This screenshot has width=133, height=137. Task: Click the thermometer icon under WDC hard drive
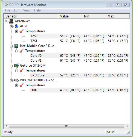click(22, 85)
